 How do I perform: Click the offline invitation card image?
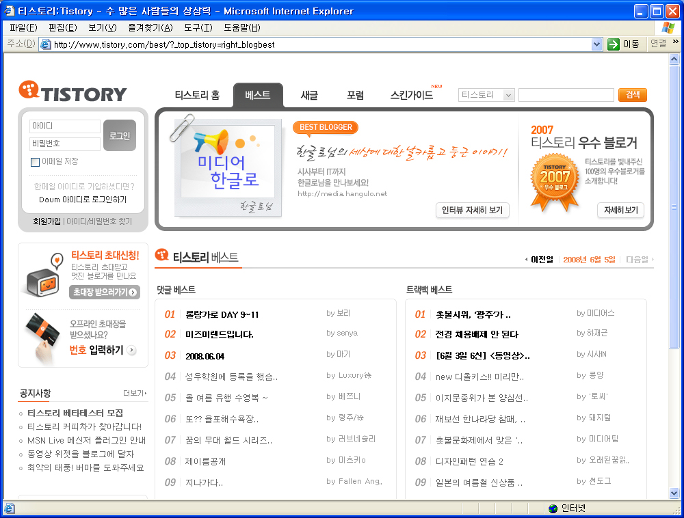tap(42, 338)
